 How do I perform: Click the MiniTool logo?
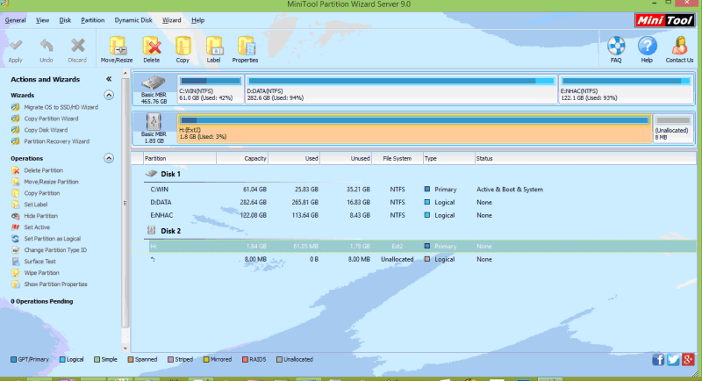tap(664, 20)
